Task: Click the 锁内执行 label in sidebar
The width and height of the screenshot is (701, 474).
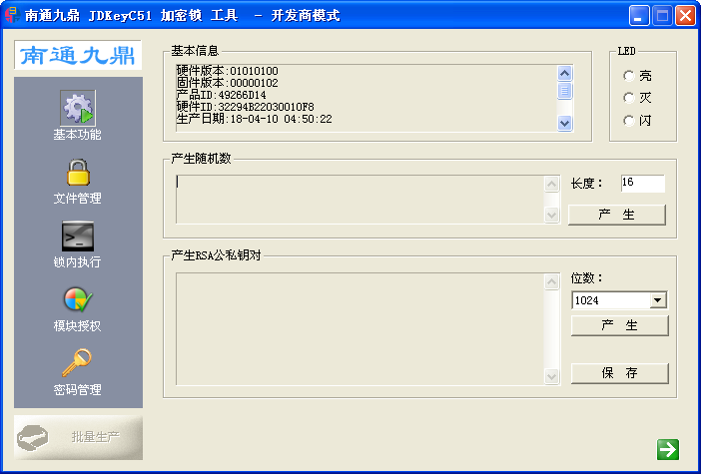Action: (x=77, y=261)
